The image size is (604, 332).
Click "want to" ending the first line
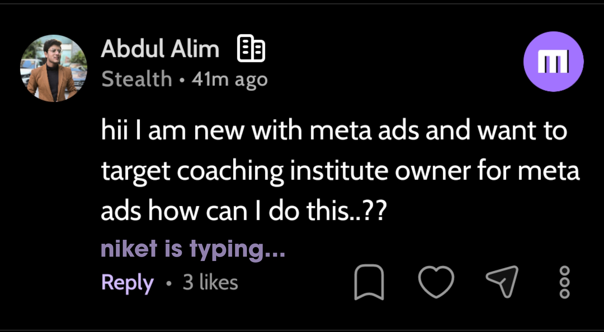pos(522,131)
